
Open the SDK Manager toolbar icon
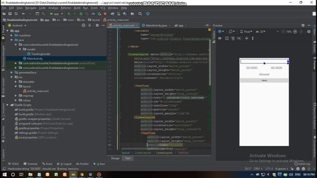point(125,14)
